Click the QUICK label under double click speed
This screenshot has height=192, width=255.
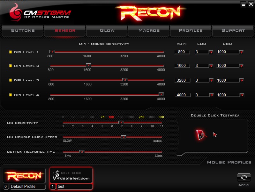157,141
